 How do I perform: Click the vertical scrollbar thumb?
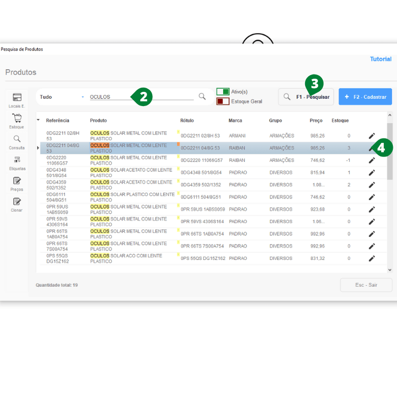pos(390,151)
